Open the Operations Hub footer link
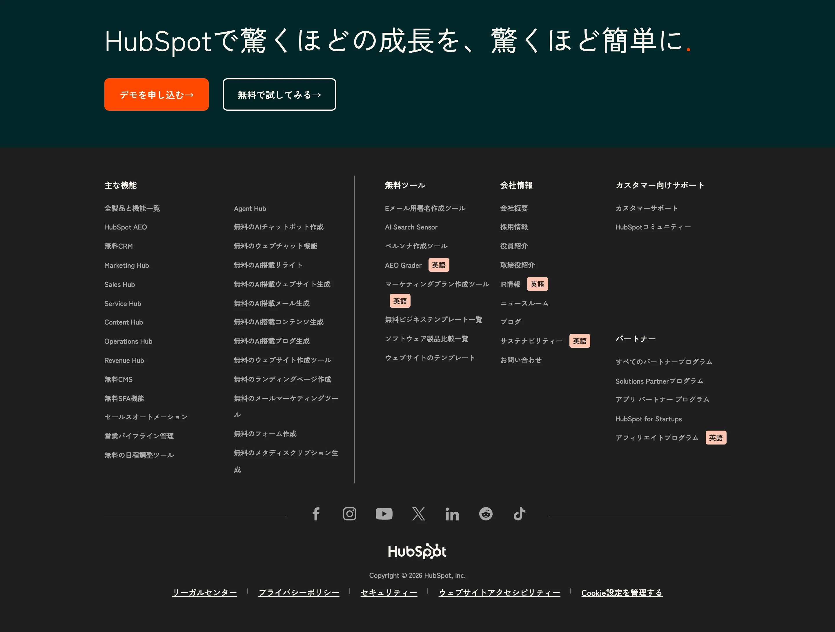This screenshot has width=835, height=632. pyautogui.click(x=128, y=341)
